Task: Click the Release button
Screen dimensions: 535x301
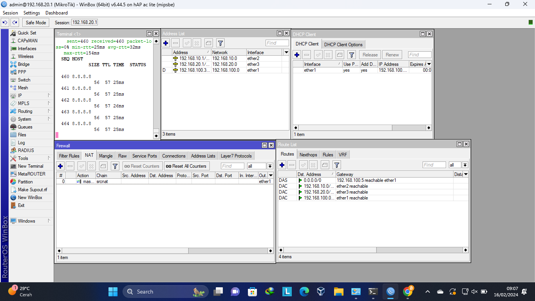Action: pos(370,55)
